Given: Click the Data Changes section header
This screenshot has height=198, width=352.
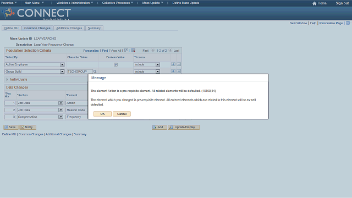Looking at the screenshot, I should point(17,87).
